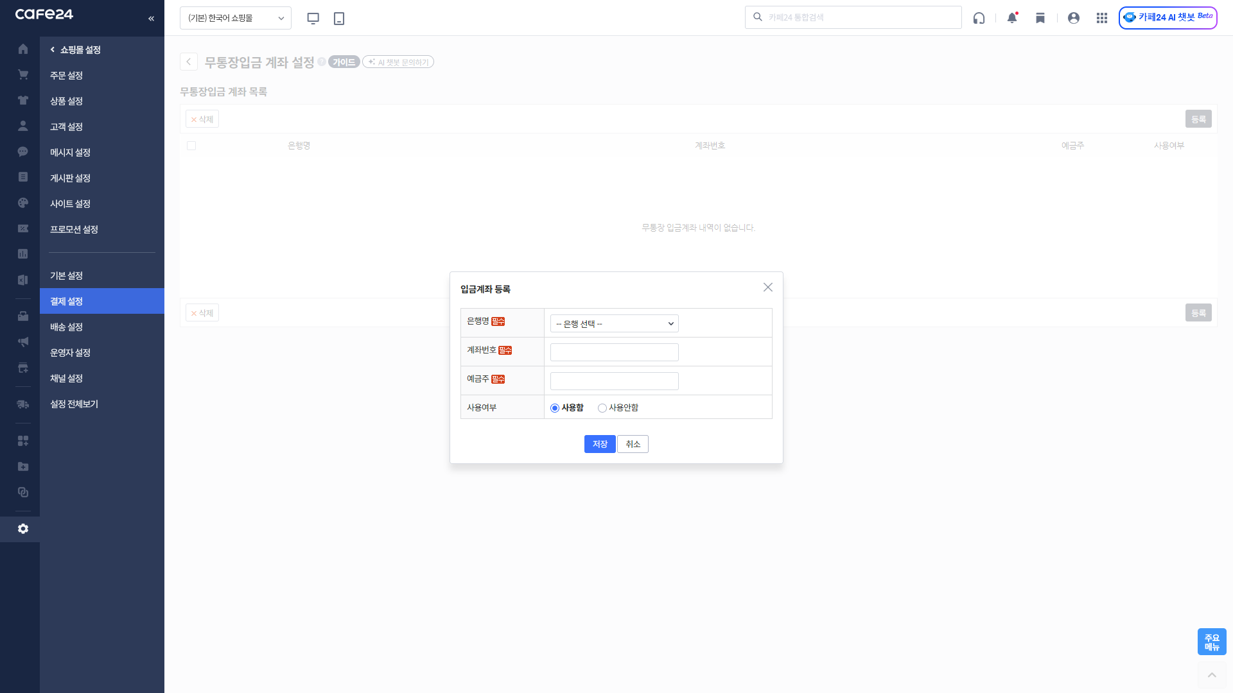Select the 사용함 radio button
This screenshot has width=1233, height=693.
[555, 408]
